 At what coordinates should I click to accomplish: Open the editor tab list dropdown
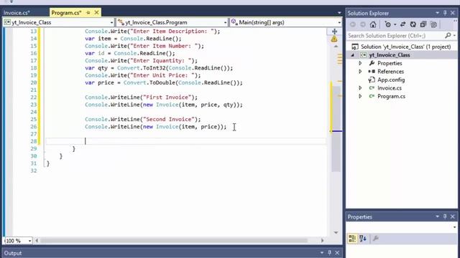[x=339, y=13]
